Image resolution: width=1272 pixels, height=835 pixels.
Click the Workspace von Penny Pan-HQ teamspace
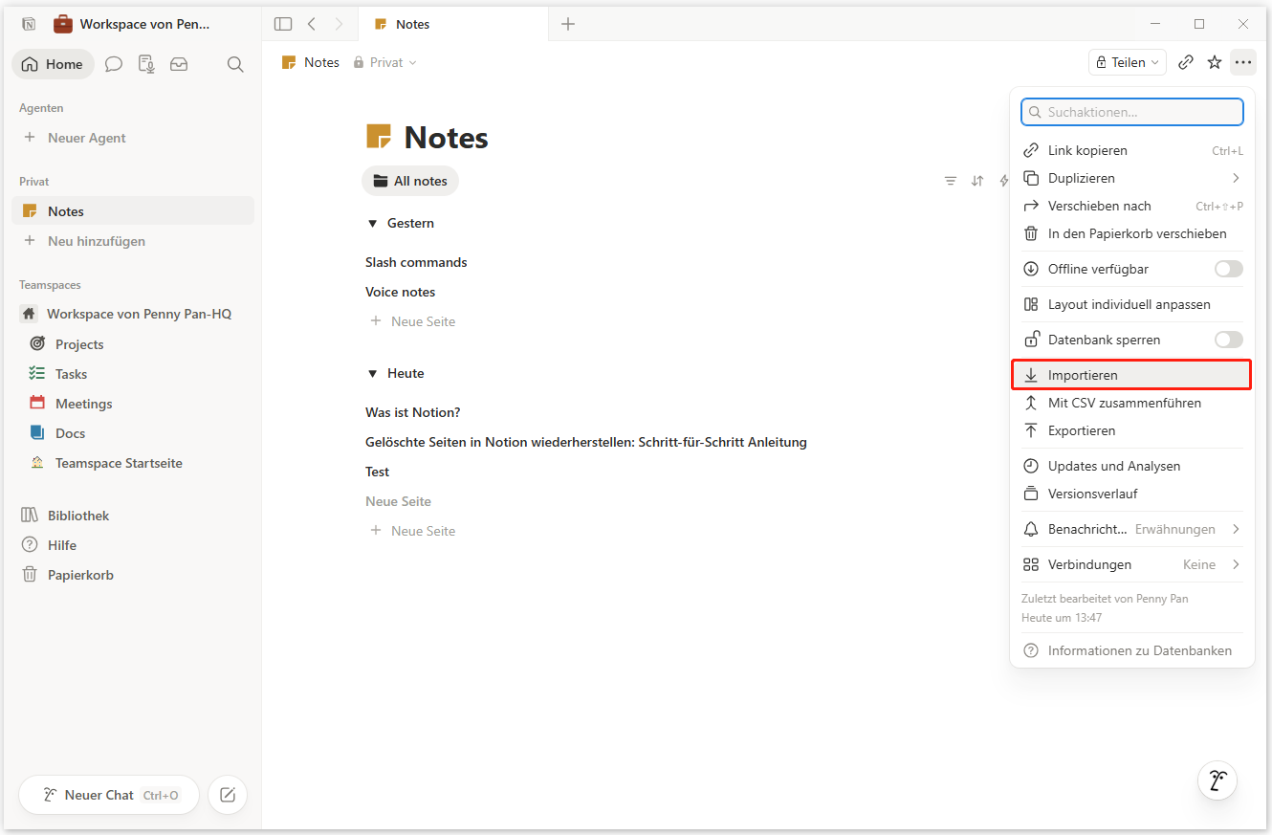[132, 314]
